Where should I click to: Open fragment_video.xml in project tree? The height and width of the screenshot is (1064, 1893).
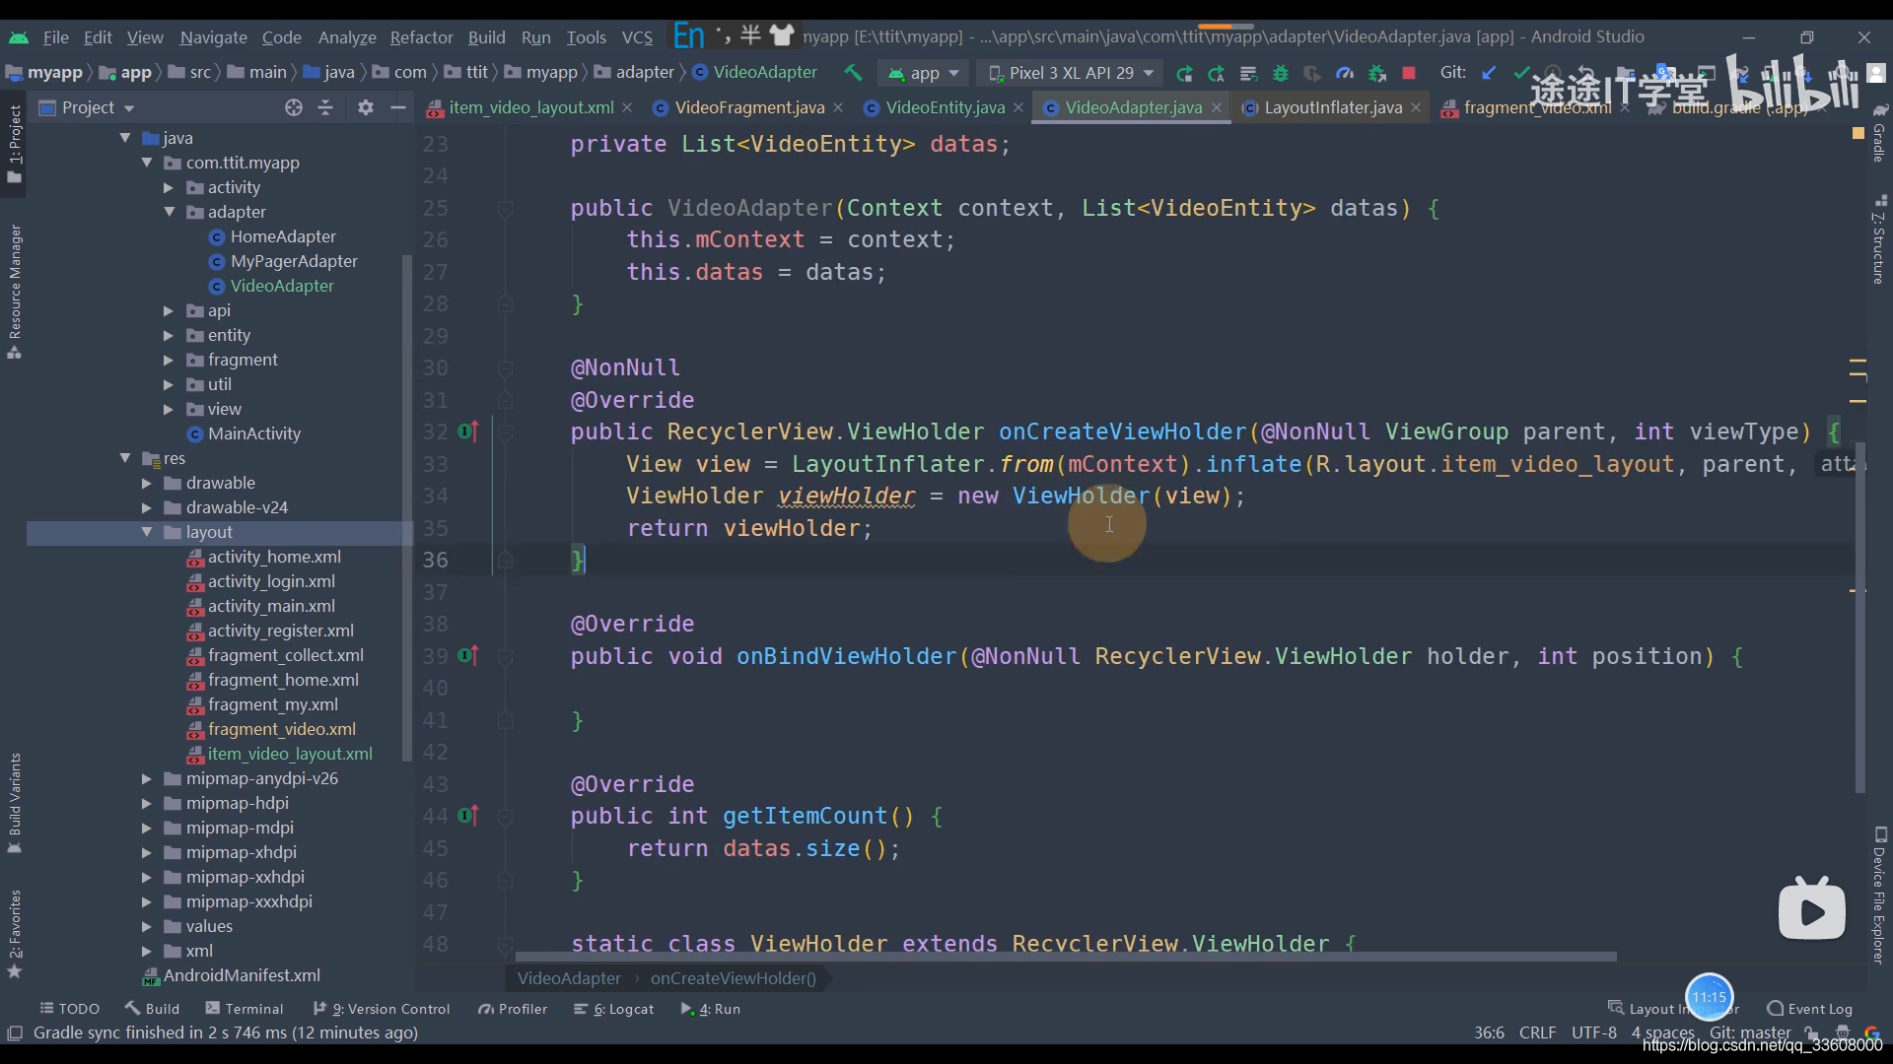pos(281,729)
